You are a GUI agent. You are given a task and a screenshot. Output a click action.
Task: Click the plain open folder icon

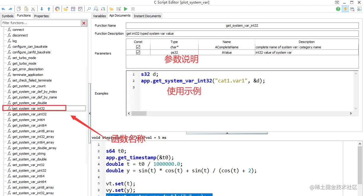coord(112,9)
